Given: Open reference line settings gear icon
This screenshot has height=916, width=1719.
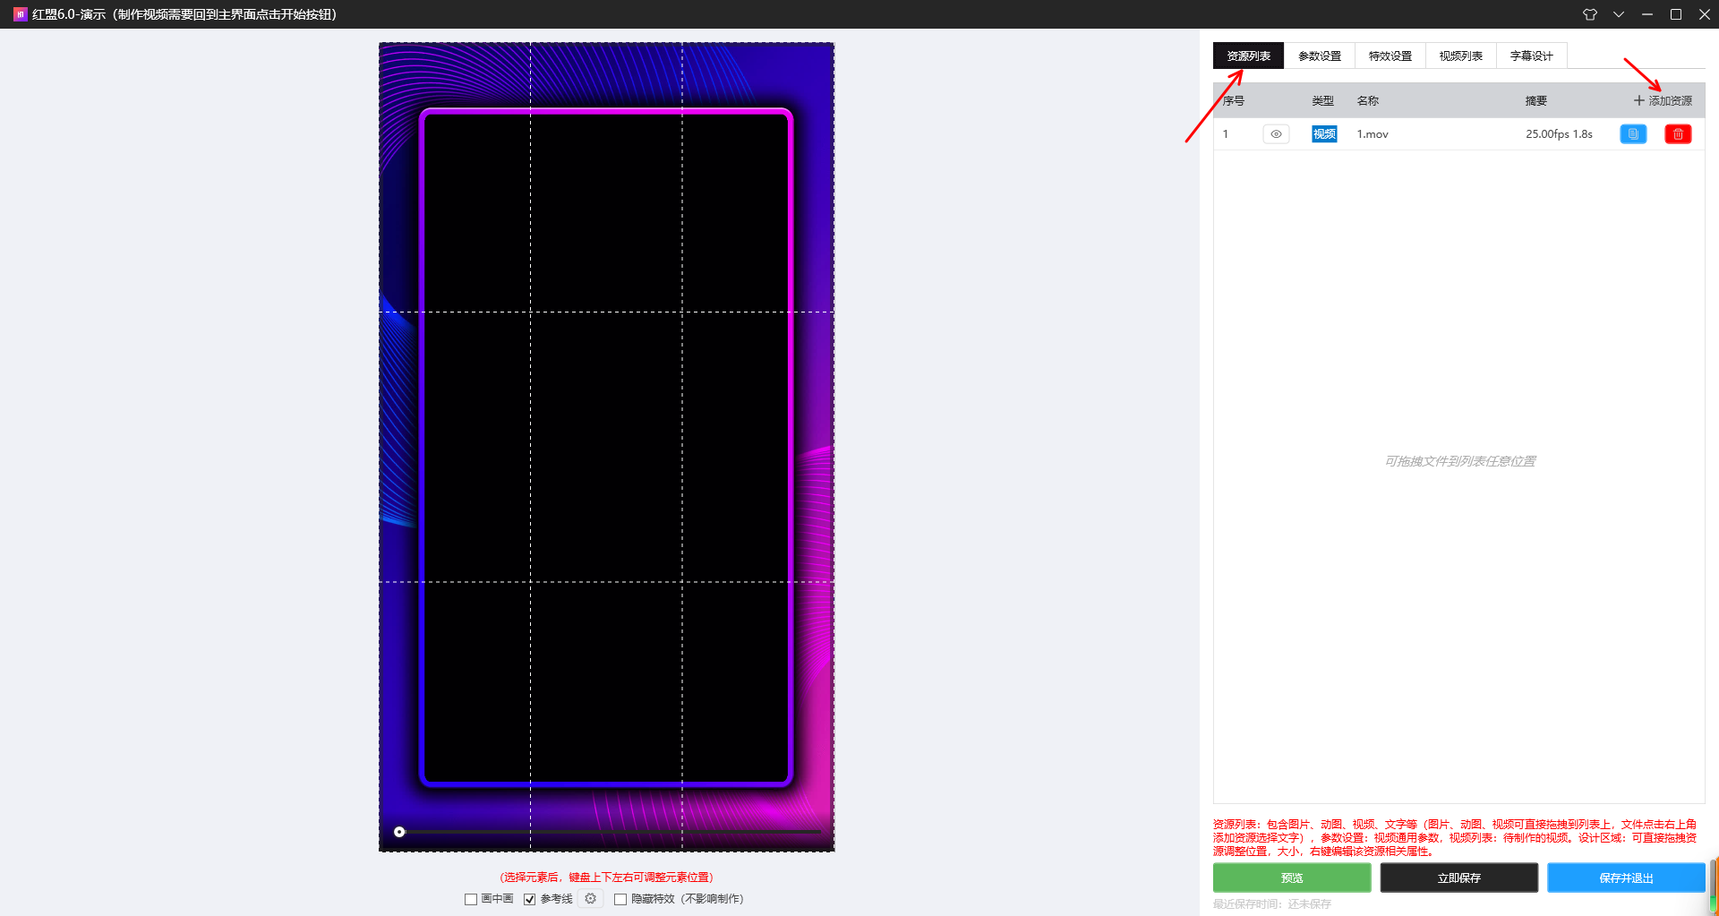Looking at the screenshot, I should coord(591,898).
